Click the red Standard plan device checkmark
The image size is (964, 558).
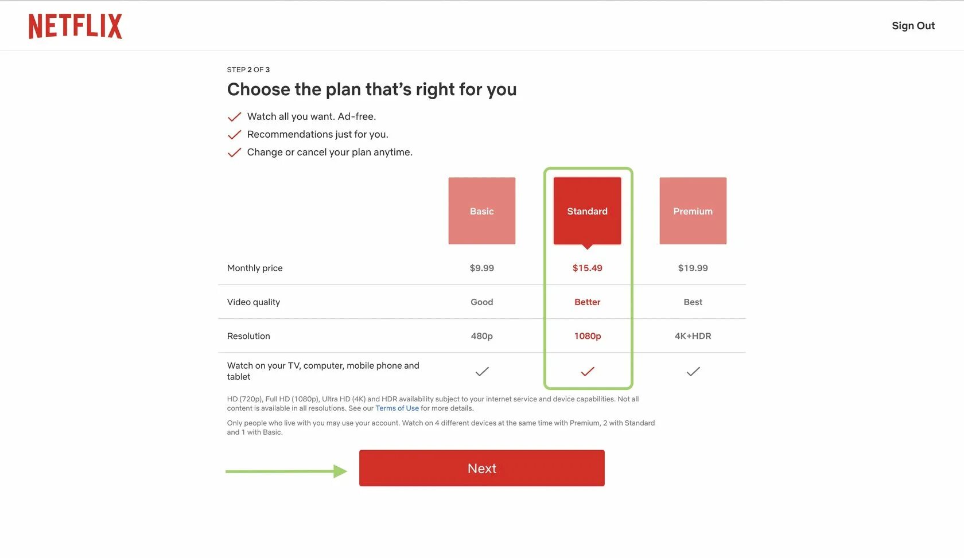(x=588, y=372)
